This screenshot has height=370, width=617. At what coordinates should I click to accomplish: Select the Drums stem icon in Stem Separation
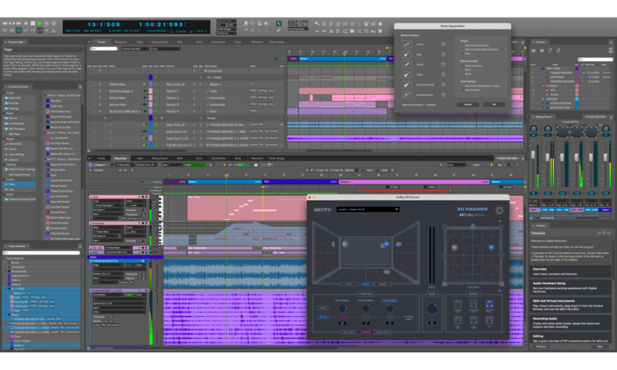coord(407,45)
